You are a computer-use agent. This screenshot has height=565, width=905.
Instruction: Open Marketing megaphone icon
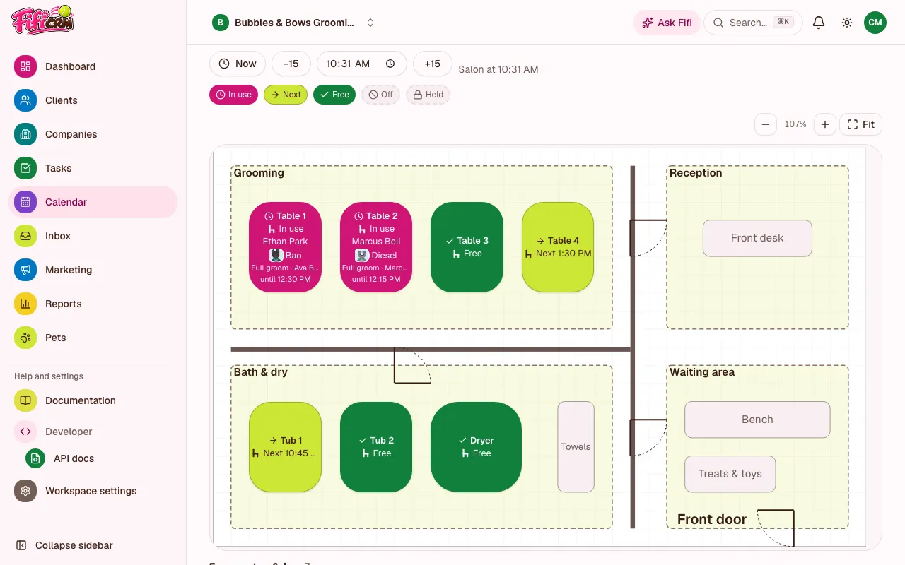(25, 270)
